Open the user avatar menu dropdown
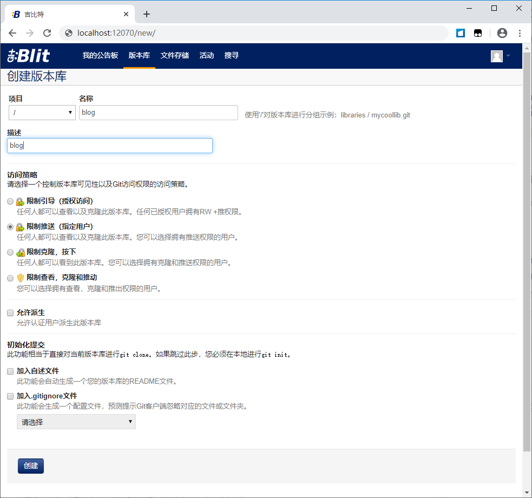Screen dimensions: 532x498 tap(500, 56)
